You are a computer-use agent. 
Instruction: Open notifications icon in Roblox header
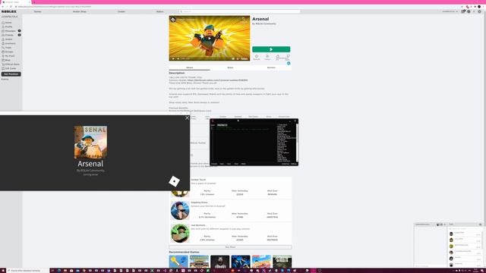click(x=463, y=11)
